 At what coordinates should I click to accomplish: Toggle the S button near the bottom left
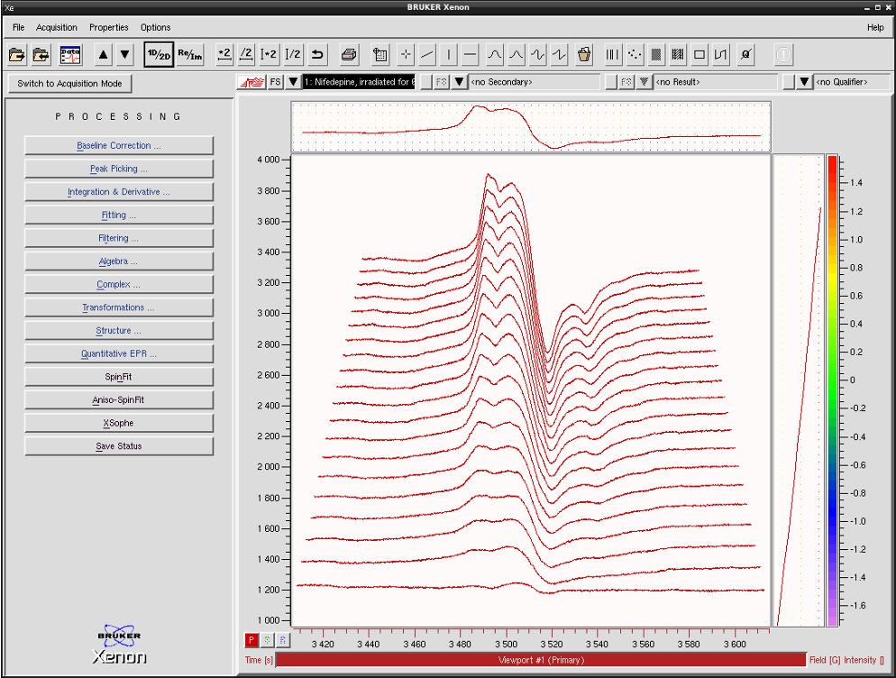pos(267,639)
